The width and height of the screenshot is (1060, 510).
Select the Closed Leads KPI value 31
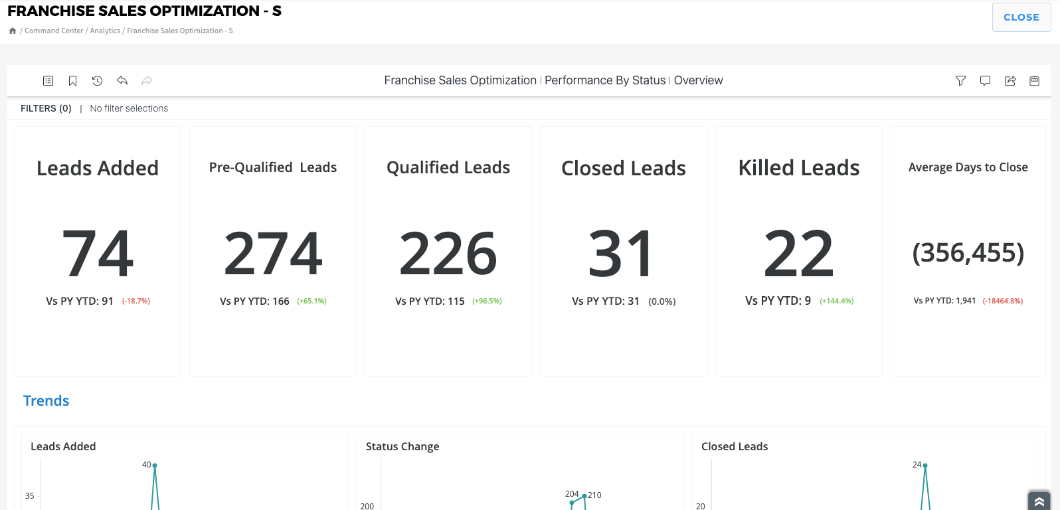[x=623, y=254]
